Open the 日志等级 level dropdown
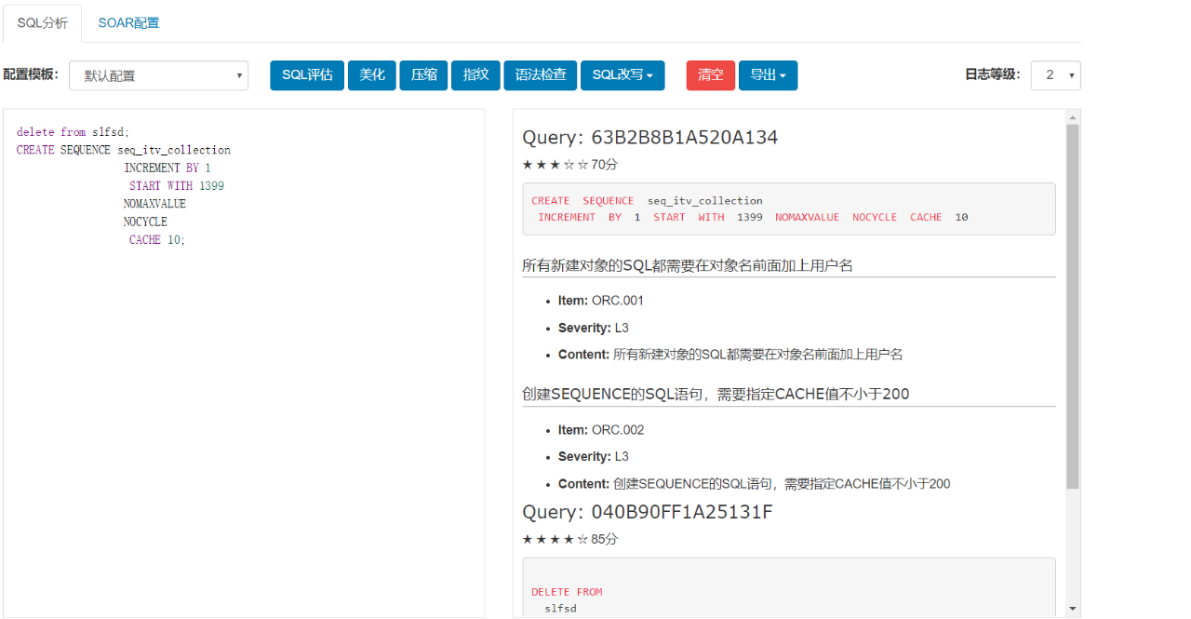1191x619 pixels. coord(1055,75)
